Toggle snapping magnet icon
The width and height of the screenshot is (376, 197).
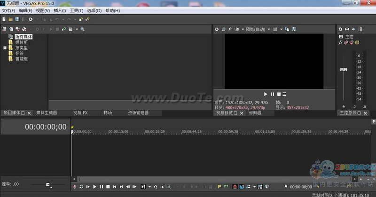pos(235,187)
